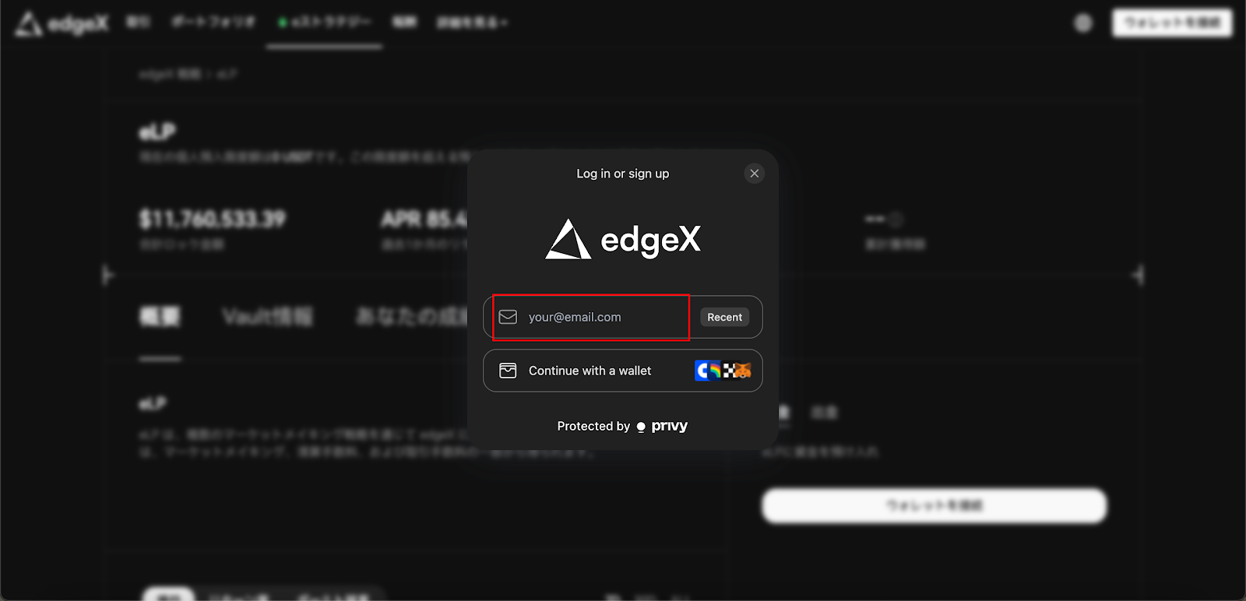Click the large white wallet button below
Screen dimensions: 1246x601
pos(934,506)
